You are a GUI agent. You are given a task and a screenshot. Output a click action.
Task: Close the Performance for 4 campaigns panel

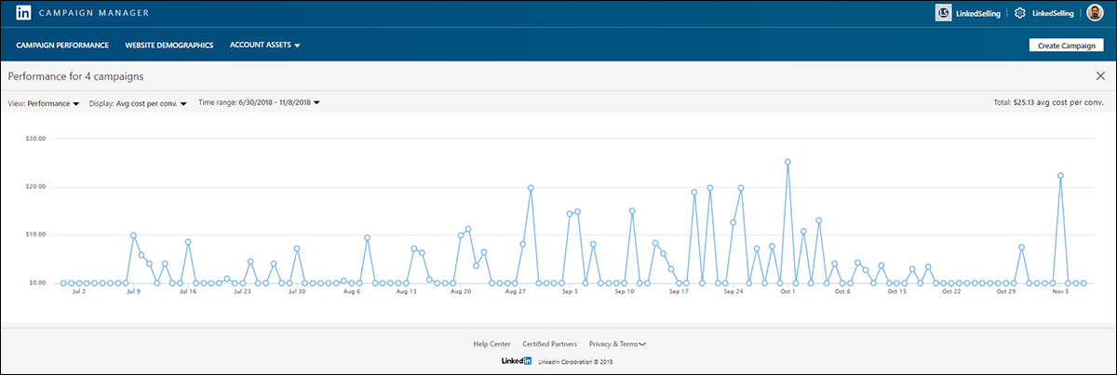click(1100, 76)
